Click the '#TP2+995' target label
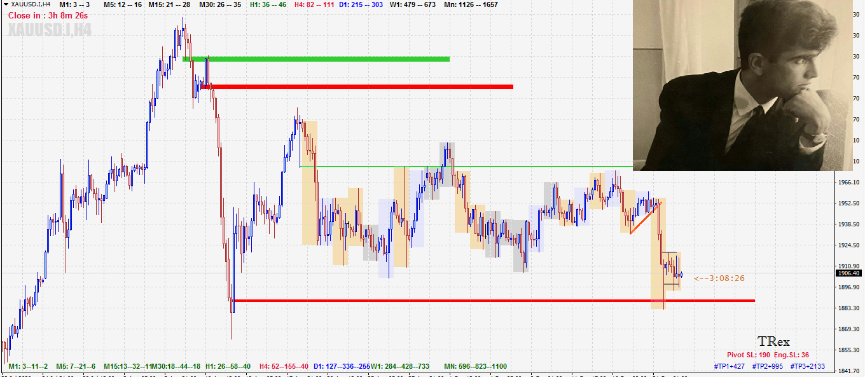Viewport: 865px width, 377px height. point(768,366)
